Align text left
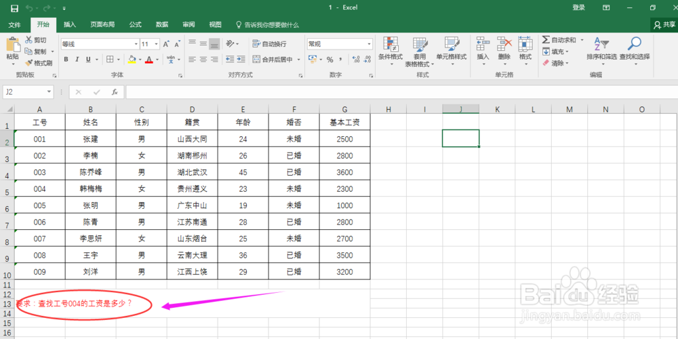Viewport: 678px width, 339px height. point(192,59)
